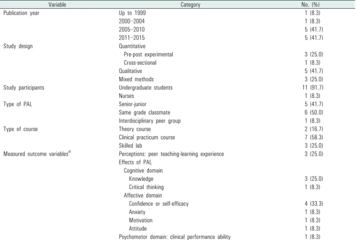Click the '2005–2010' category cell

click(x=132, y=30)
